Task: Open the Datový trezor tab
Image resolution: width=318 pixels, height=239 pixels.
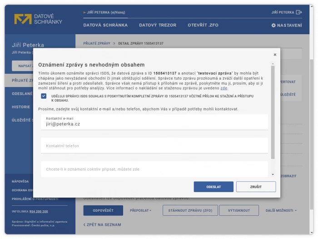Action: click(158, 25)
